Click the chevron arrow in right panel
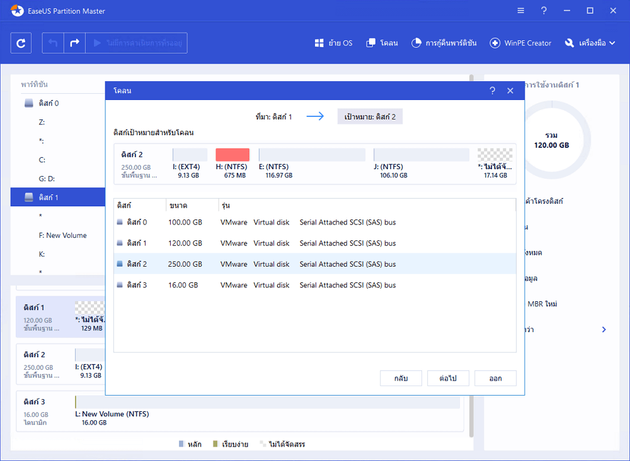 tap(604, 330)
